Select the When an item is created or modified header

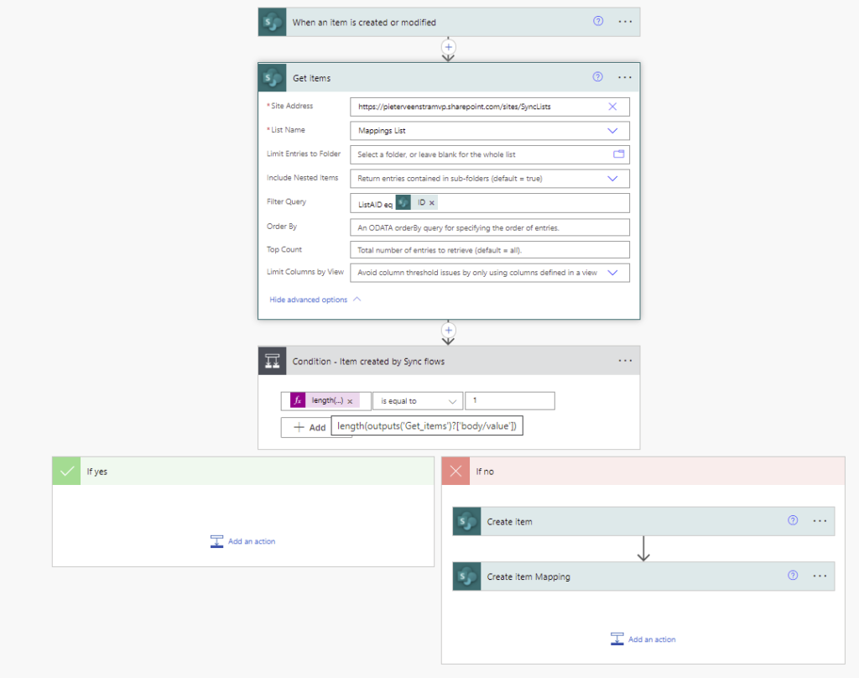450,22
